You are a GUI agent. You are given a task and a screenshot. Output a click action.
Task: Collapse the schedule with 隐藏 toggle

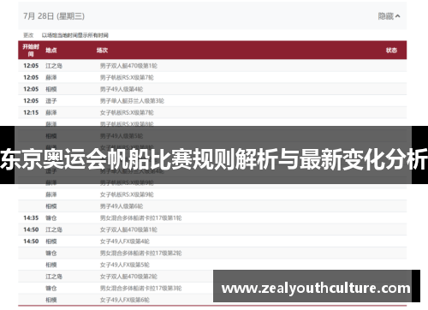coord(389,16)
